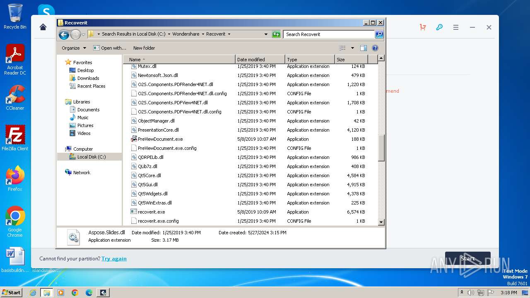The height and width of the screenshot is (298, 530).
Task: Click the Explorer back arrow button
Action: tap(64, 34)
